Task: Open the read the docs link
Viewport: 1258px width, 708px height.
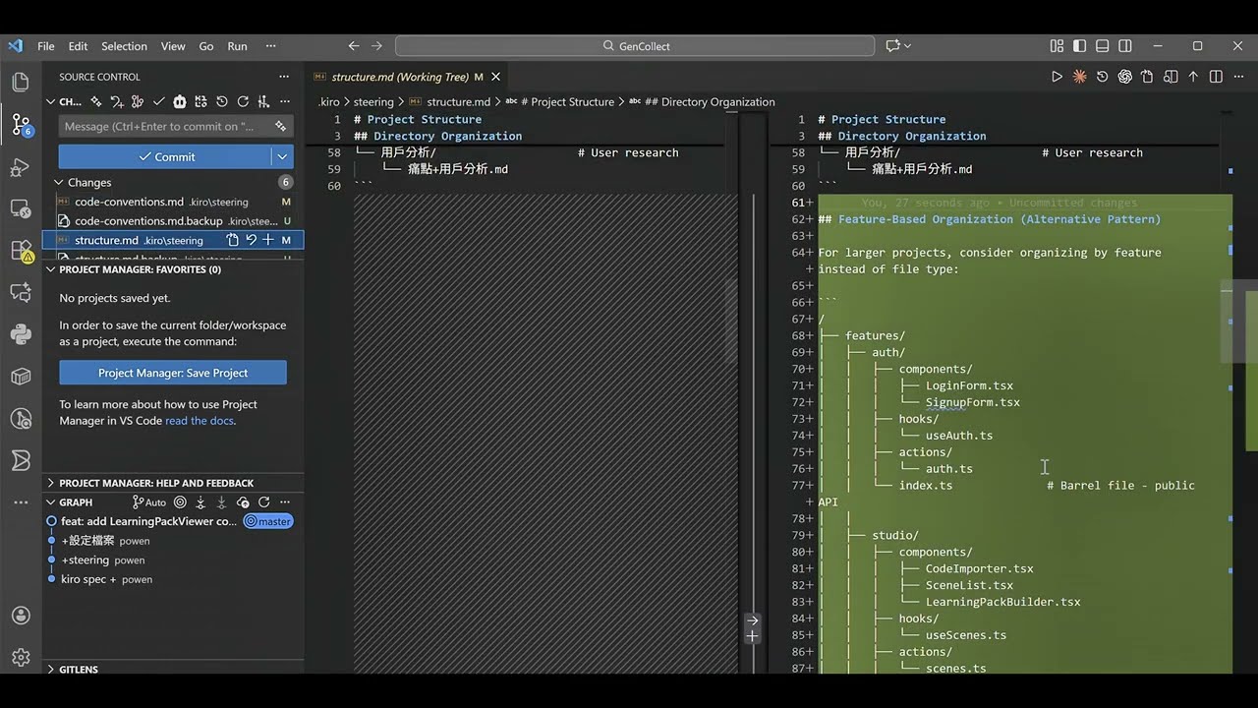Action: pos(200,421)
